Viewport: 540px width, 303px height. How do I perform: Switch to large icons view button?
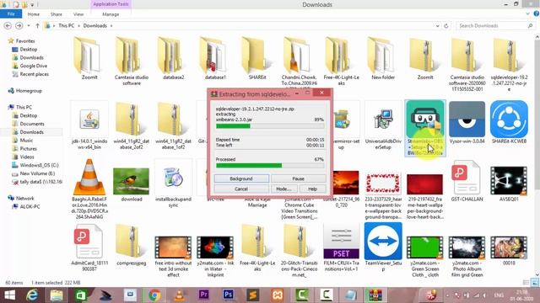534,283
